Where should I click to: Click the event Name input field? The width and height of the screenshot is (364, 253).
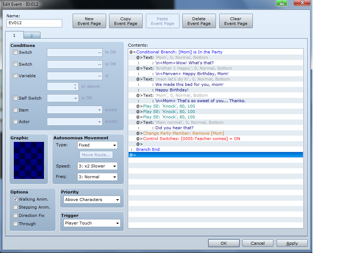(x=34, y=23)
